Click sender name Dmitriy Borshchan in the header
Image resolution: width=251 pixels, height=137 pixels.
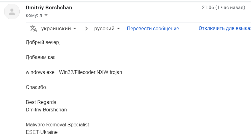[49, 7]
